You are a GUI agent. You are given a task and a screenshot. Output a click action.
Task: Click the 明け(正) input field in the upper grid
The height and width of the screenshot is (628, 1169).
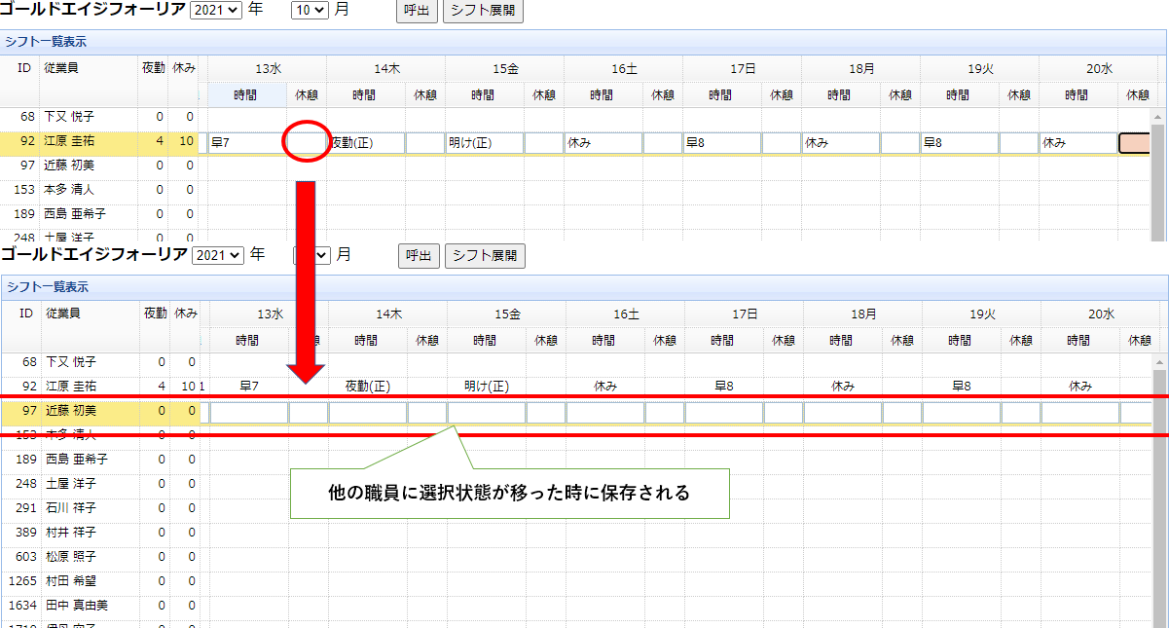pyautogui.click(x=485, y=143)
